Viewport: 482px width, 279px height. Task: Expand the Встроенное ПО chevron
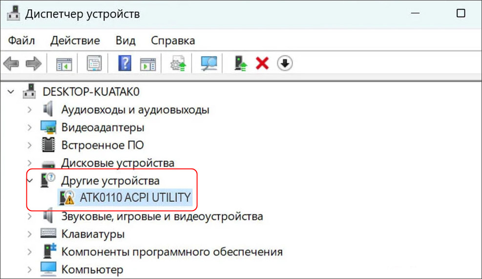click(x=29, y=145)
